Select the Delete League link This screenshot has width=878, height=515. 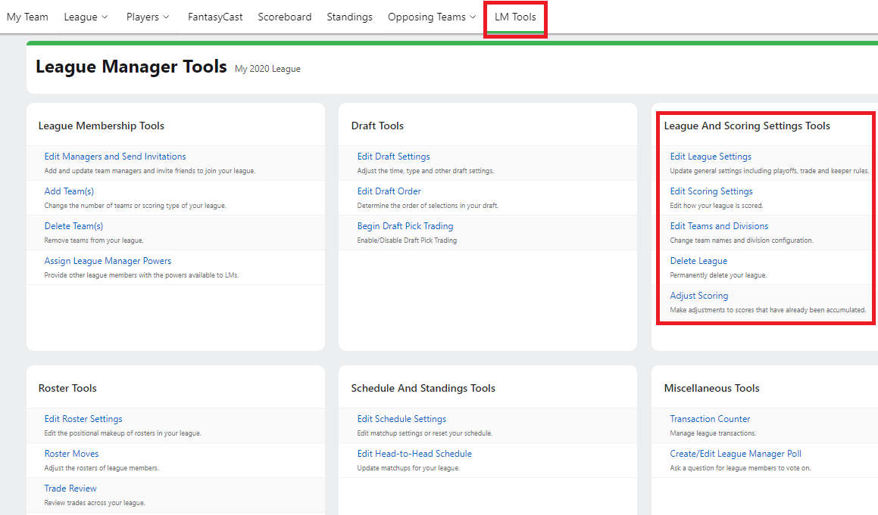pyautogui.click(x=698, y=261)
